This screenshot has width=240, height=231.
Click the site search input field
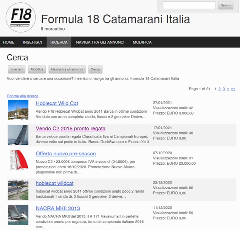pos(189,5)
